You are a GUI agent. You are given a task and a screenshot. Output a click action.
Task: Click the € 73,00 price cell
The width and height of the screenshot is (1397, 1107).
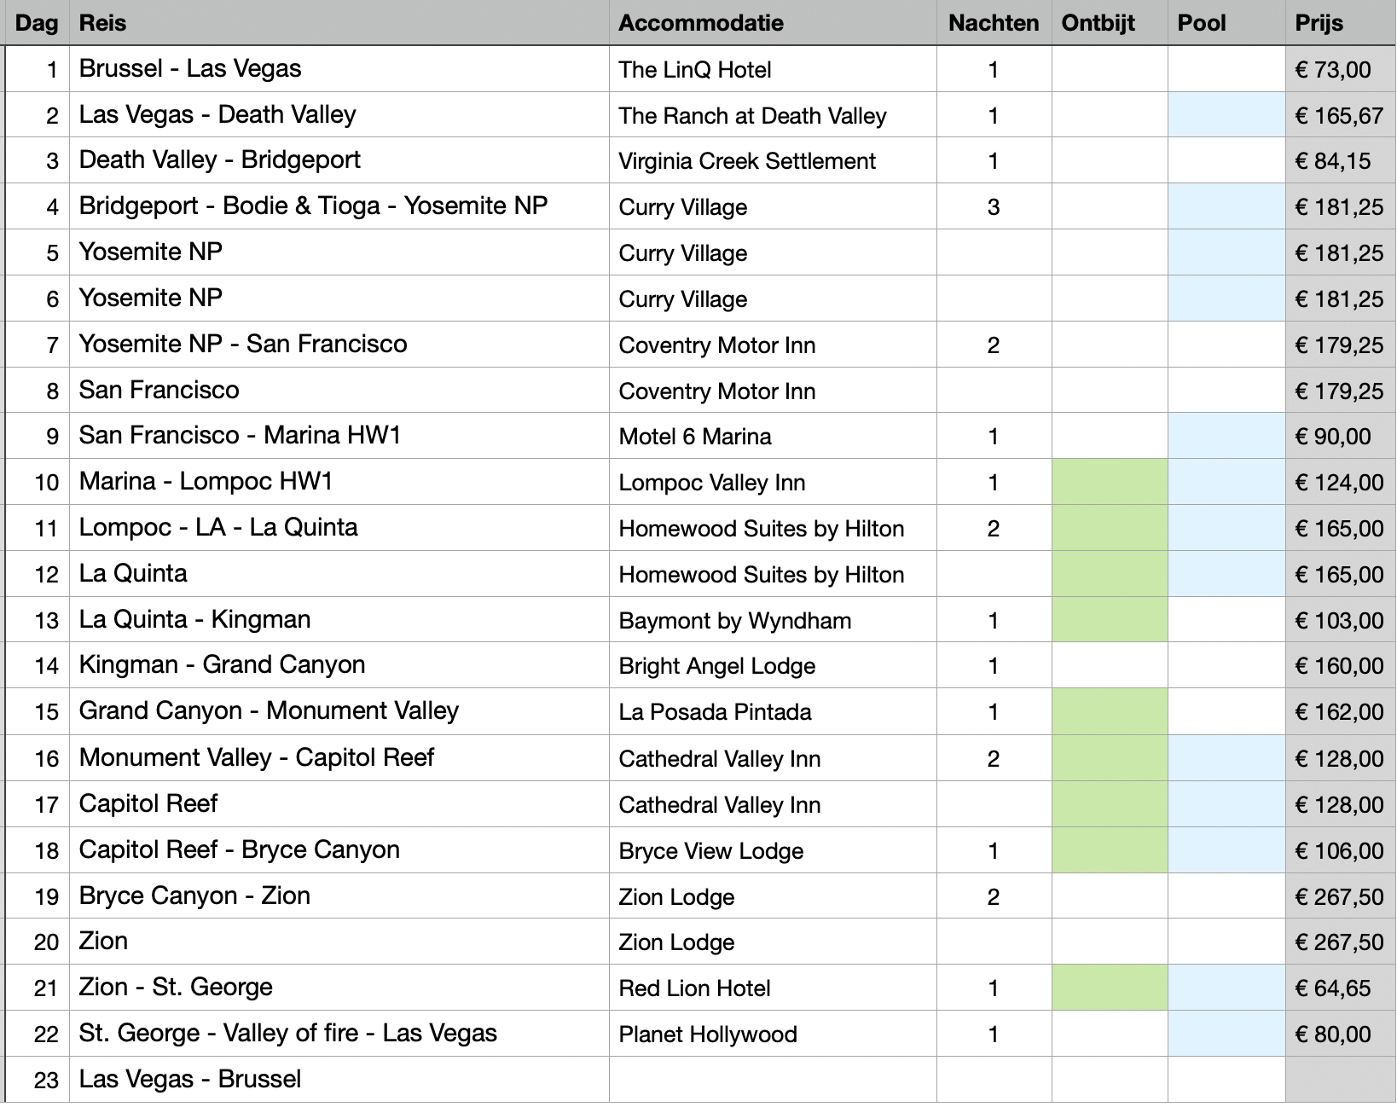click(x=1333, y=70)
